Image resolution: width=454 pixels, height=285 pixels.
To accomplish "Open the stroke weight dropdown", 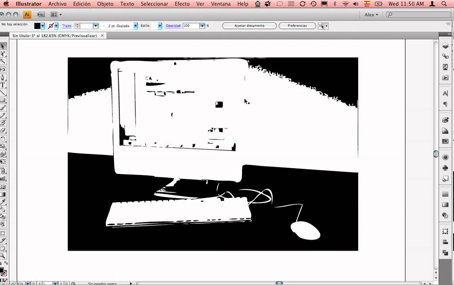I will [x=95, y=26].
